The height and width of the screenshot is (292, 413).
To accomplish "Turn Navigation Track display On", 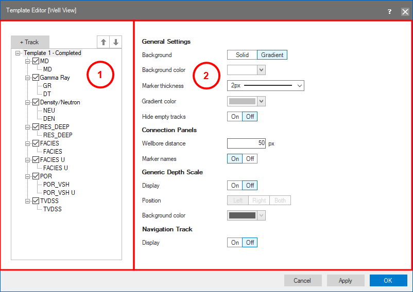I will pos(235,243).
